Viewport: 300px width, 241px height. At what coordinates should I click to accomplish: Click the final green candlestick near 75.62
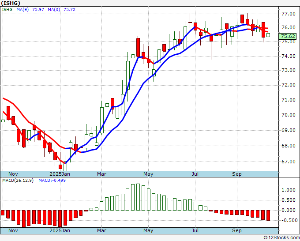pyautogui.click(x=268, y=35)
